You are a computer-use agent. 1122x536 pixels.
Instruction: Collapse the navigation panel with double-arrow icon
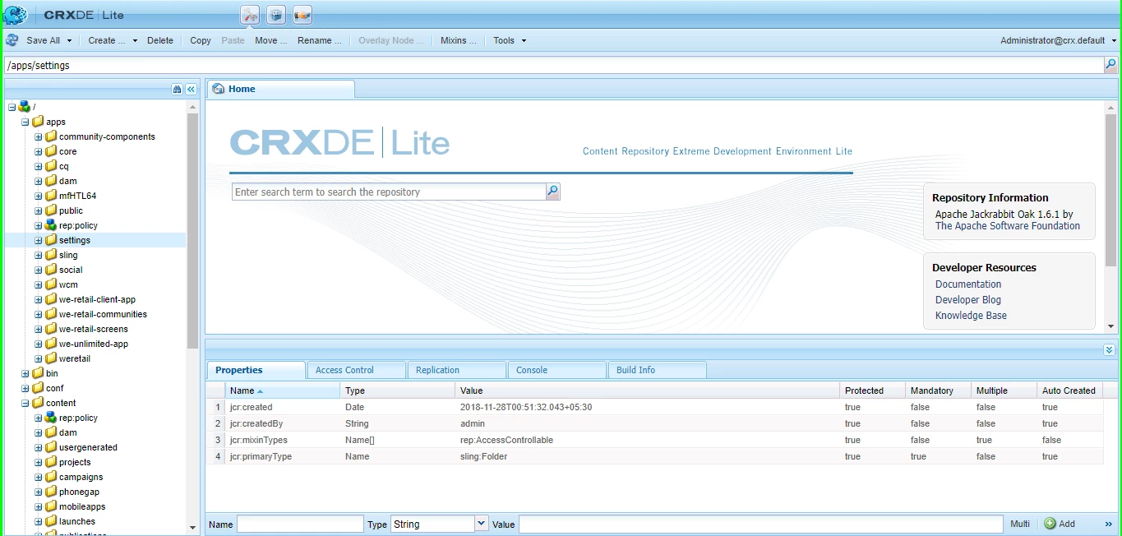coord(191,89)
